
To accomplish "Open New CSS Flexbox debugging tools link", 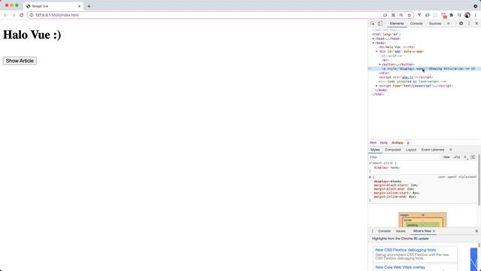I will [405, 250].
